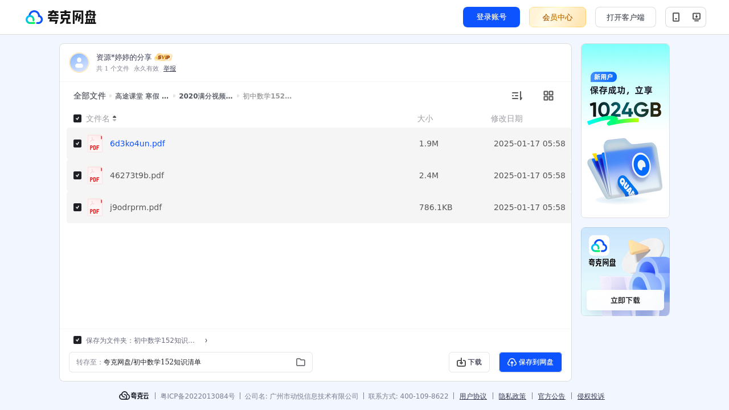Toggle the select-all files checkbox
This screenshot has width=729, height=410.
point(77,118)
